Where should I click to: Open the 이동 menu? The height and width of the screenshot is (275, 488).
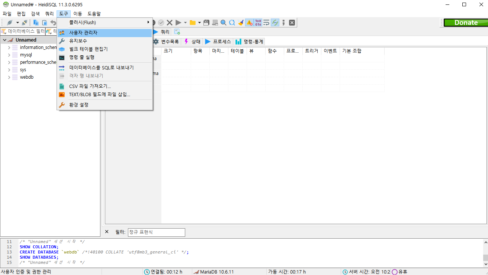tap(78, 14)
